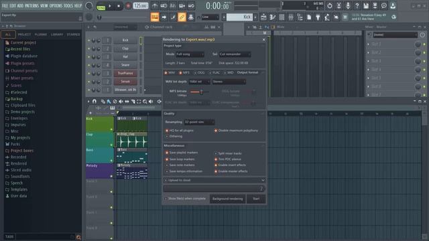Viewport: 429px width, 241px height.
Task: Enable the MID output format
Action: 225,73
